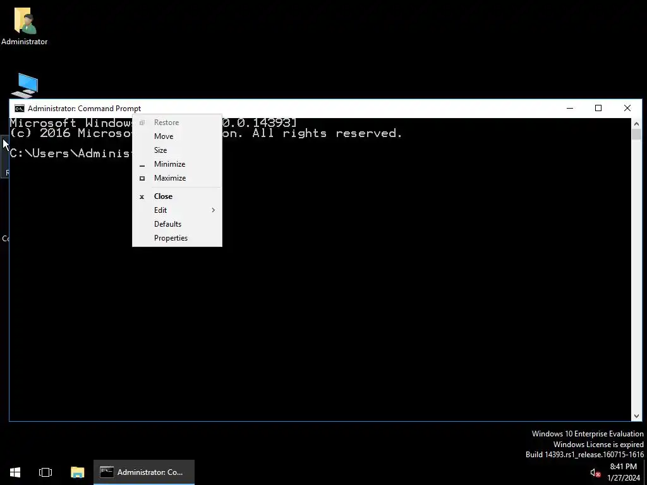Choose Maximize in the context menu
The height and width of the screenshot is (485, 647).
coord(177,178)
